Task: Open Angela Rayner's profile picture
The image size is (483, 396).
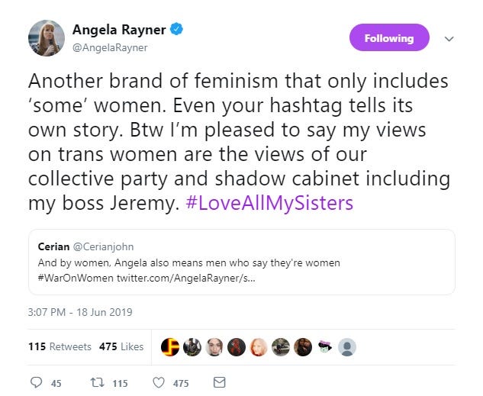Action: coord(46,38)
